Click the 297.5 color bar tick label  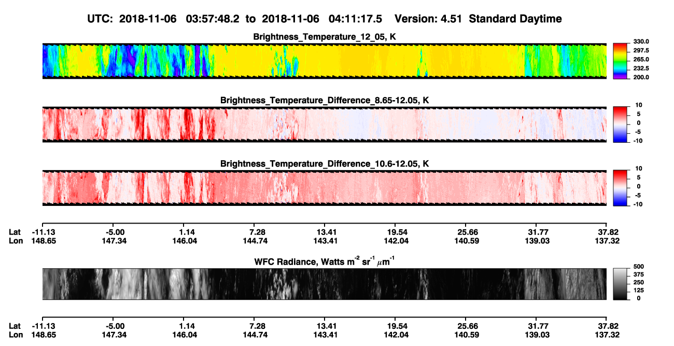pos(641,51)
